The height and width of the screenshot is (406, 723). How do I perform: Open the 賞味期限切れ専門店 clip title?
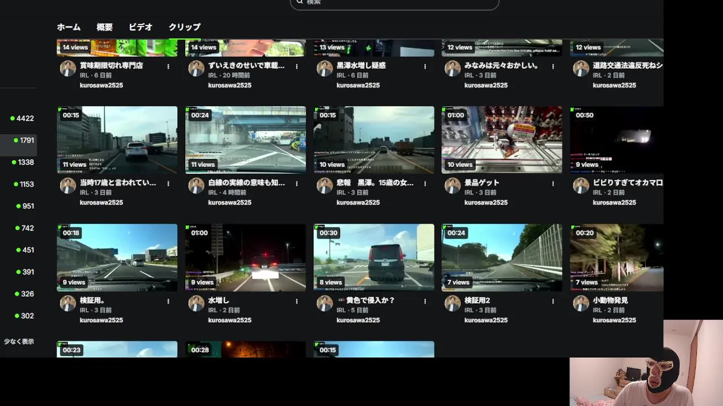111,65
